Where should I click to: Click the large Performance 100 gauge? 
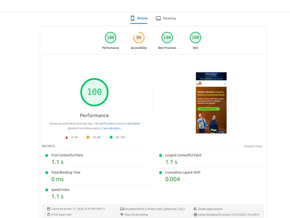pyautogui.click(x=94, y=92)
